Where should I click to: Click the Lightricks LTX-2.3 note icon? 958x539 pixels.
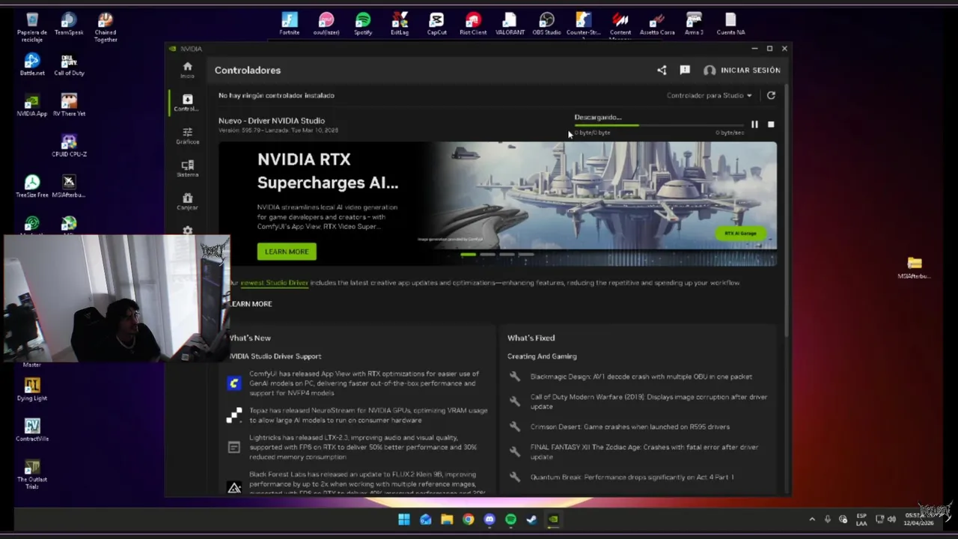click(x=234, y=448)
